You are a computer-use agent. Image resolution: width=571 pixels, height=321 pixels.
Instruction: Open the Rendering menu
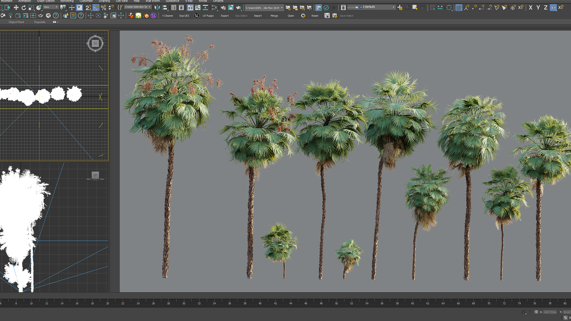(x=67, y=1)
